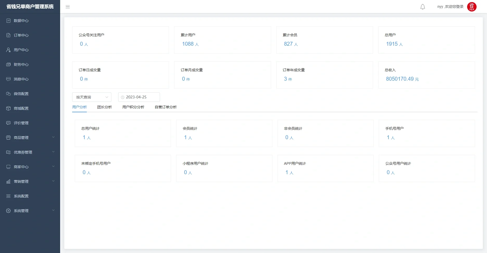
Task: Click the 数据中心 chart icon in sidebar
Action: (x=8, y=21)
